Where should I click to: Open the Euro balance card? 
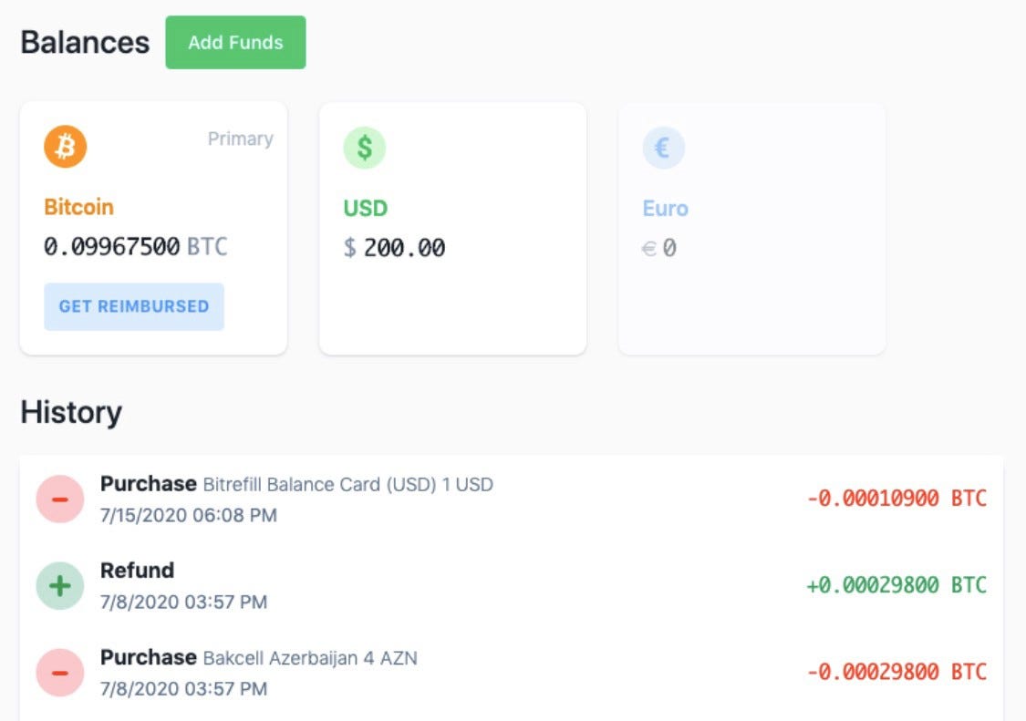click(x=751, y=226)
